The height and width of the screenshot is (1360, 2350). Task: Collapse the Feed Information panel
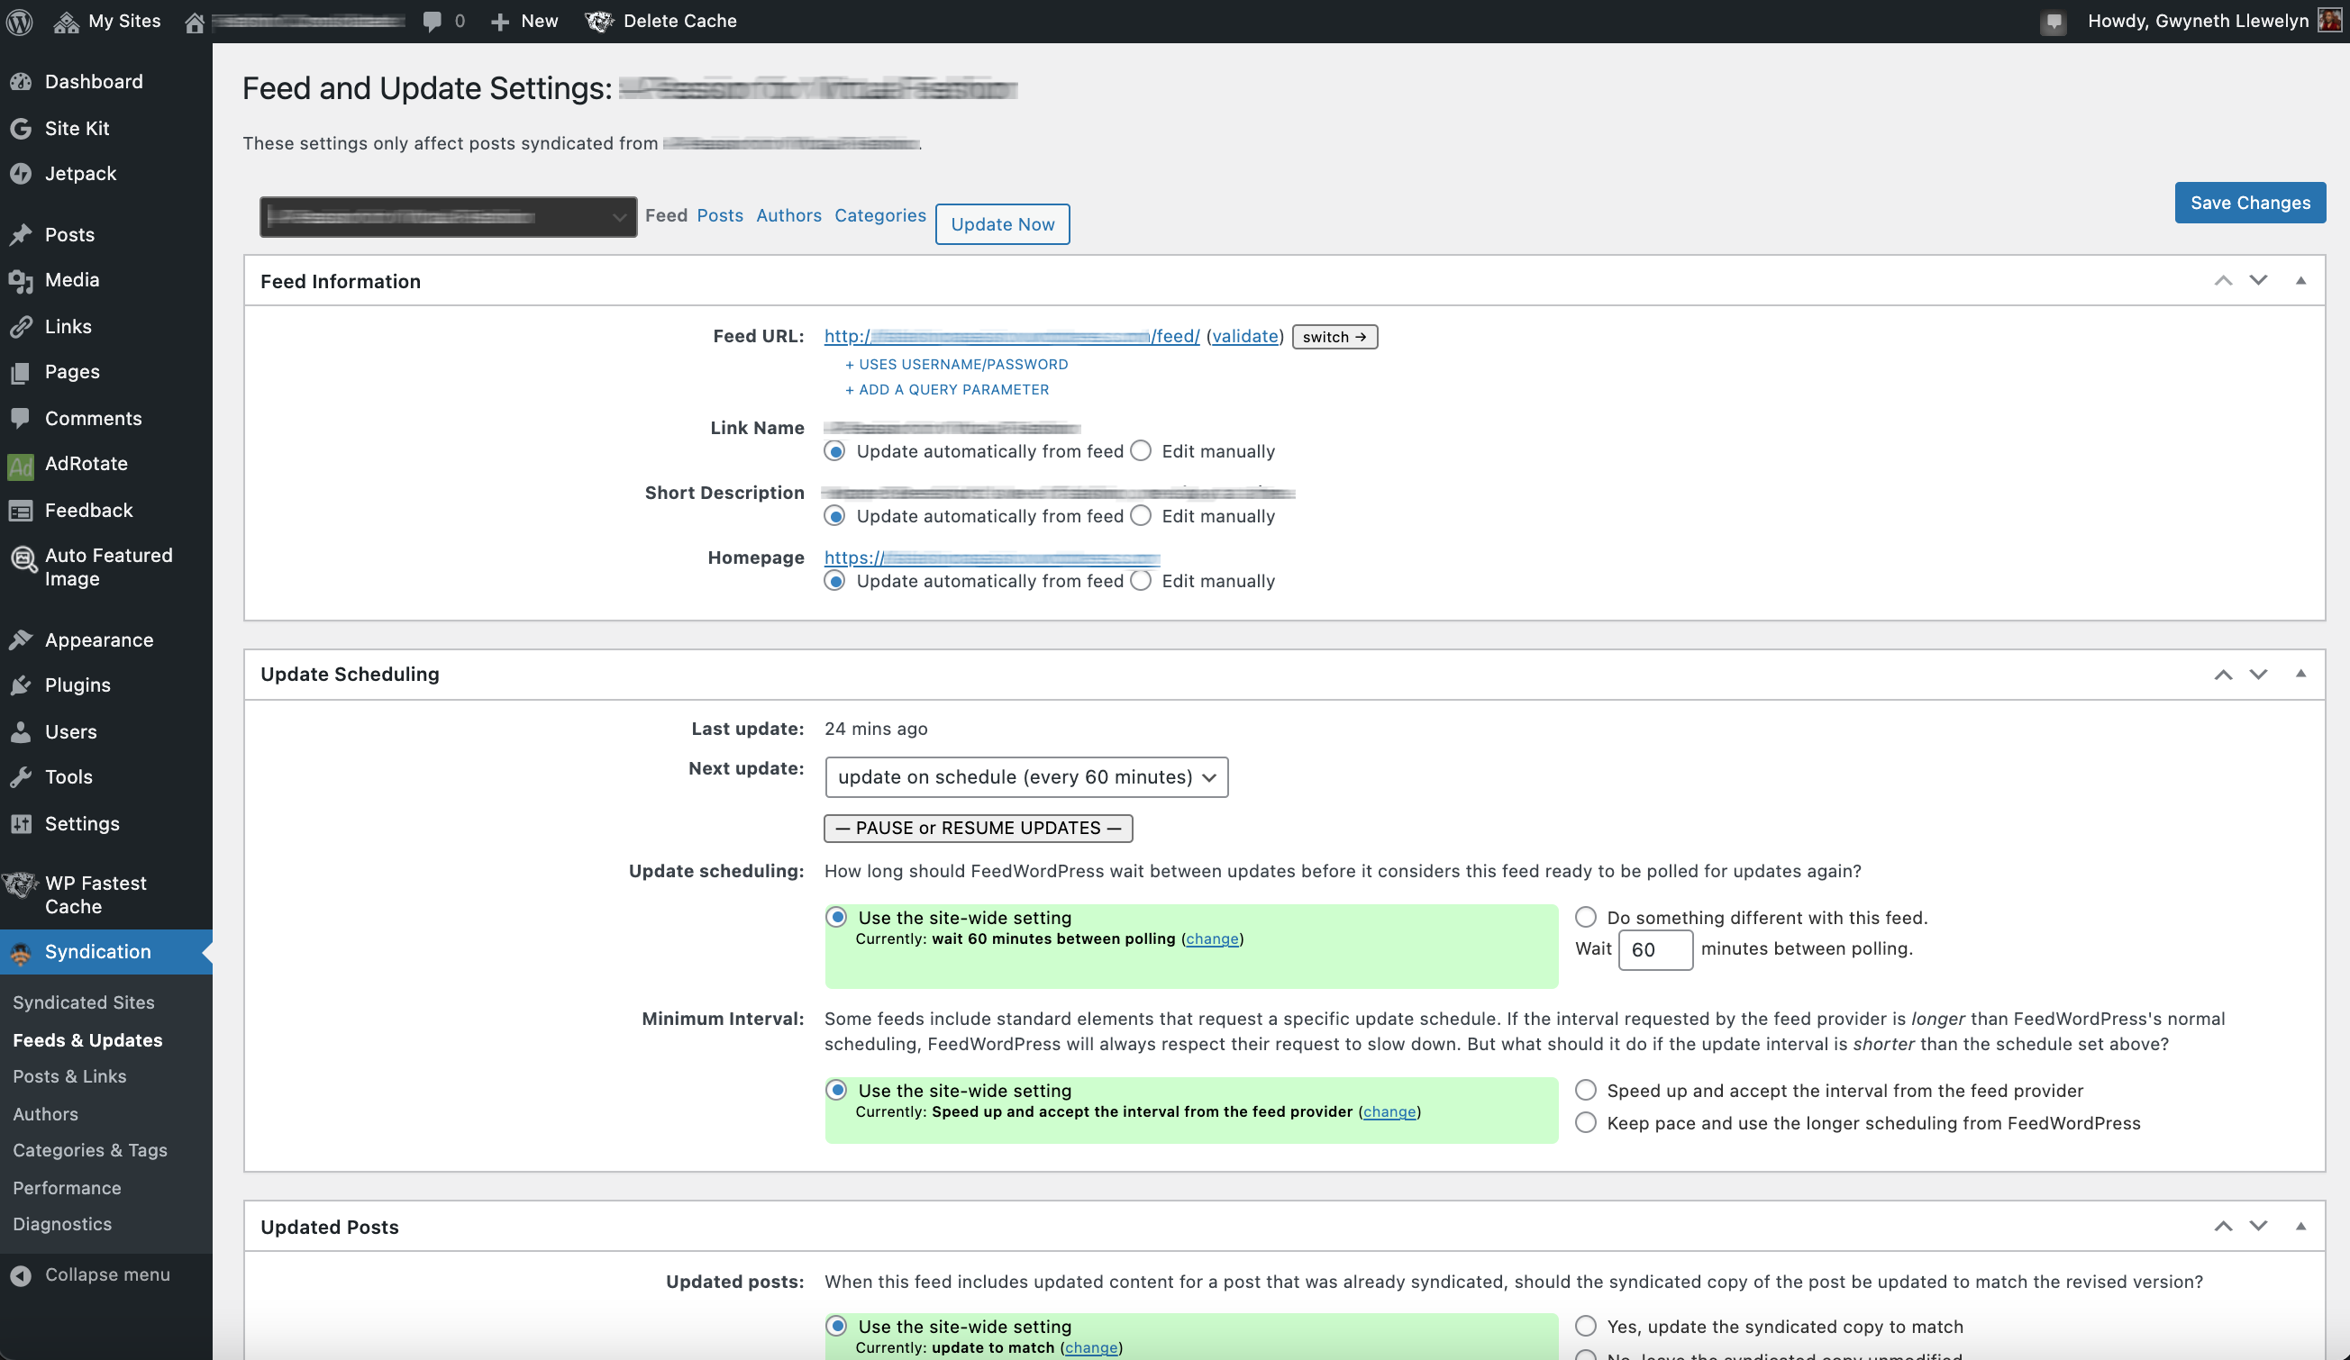coord(2300,281)
